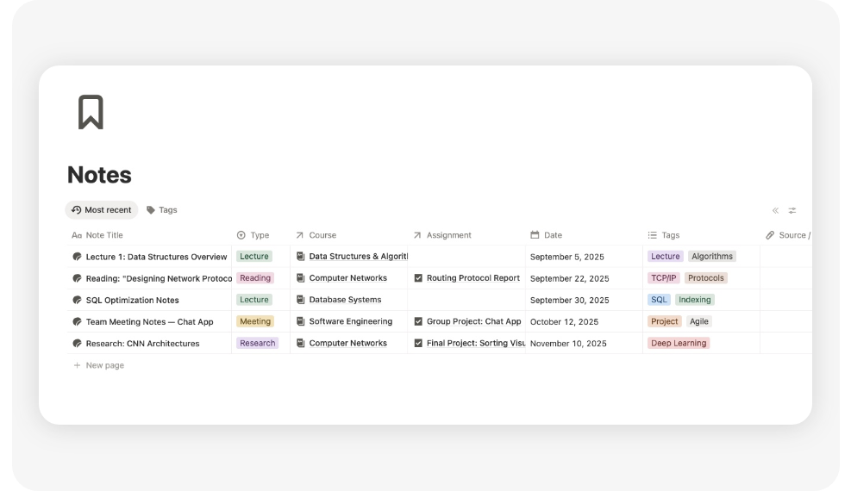851x491 pixels.
Task: Click the Indexing tag
Action: click(695, 300)
